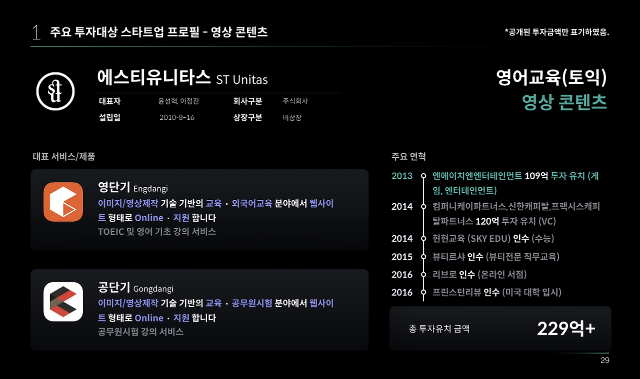The width and height of the screenshot is (640, 379).
Task: Click the highlighted 공무원시험 keyword in the description
Action: (252, 304)
